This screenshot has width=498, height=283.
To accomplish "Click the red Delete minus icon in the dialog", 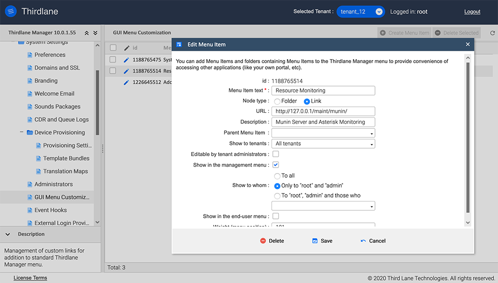I will coord(263,241).
